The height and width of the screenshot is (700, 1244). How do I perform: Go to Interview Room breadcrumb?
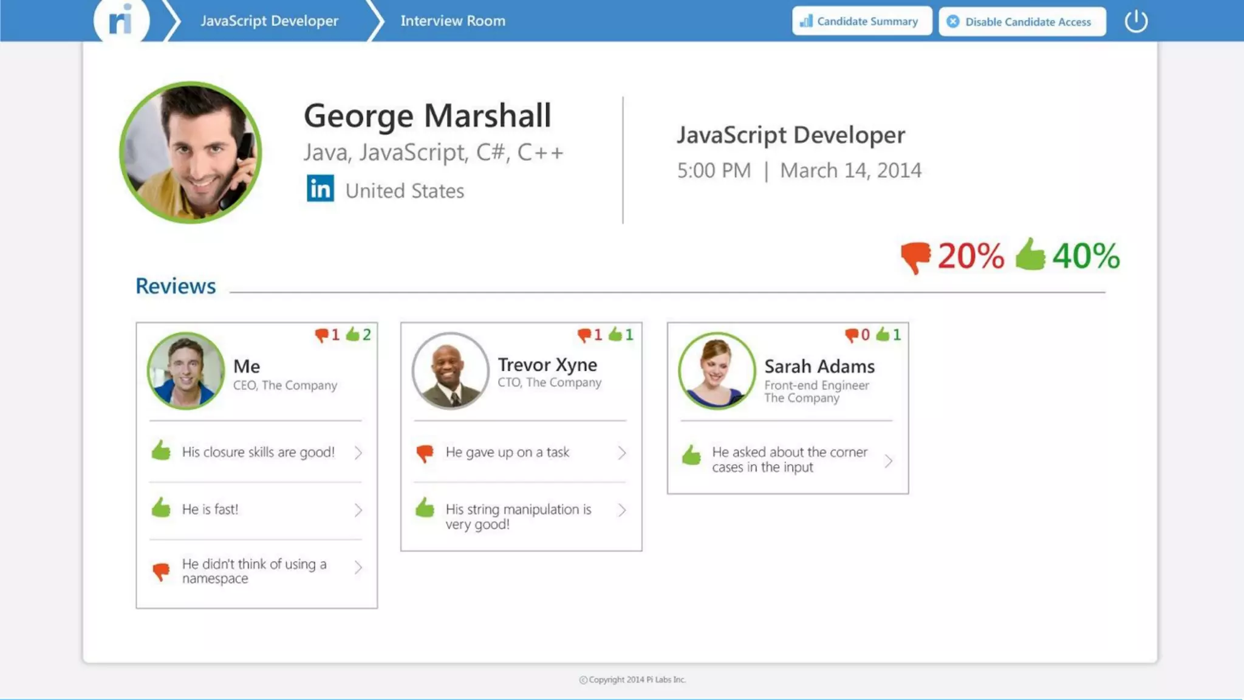pyautogui.click(x=453, y=21)
